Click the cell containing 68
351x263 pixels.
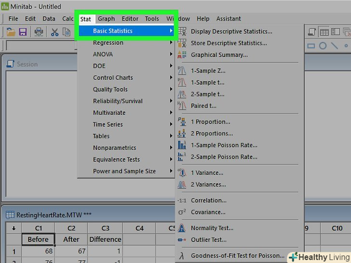click(x=38, y=251)
